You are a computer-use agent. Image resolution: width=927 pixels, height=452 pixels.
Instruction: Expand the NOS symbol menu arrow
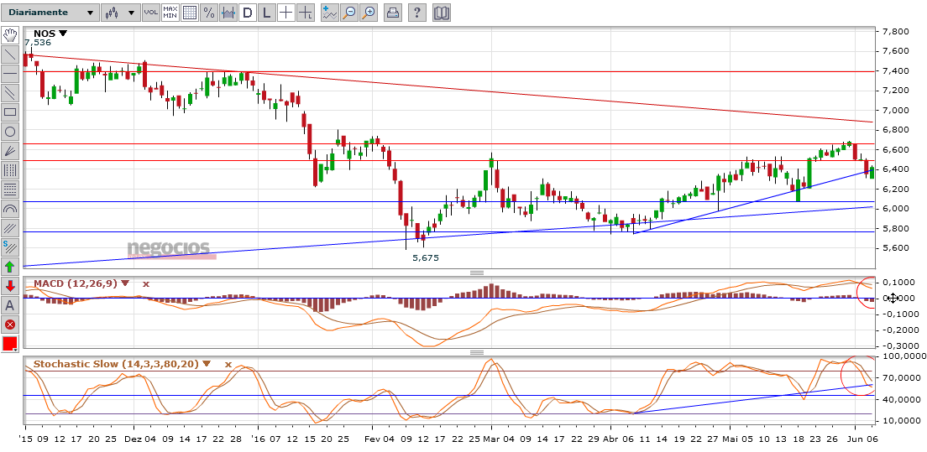63,34
